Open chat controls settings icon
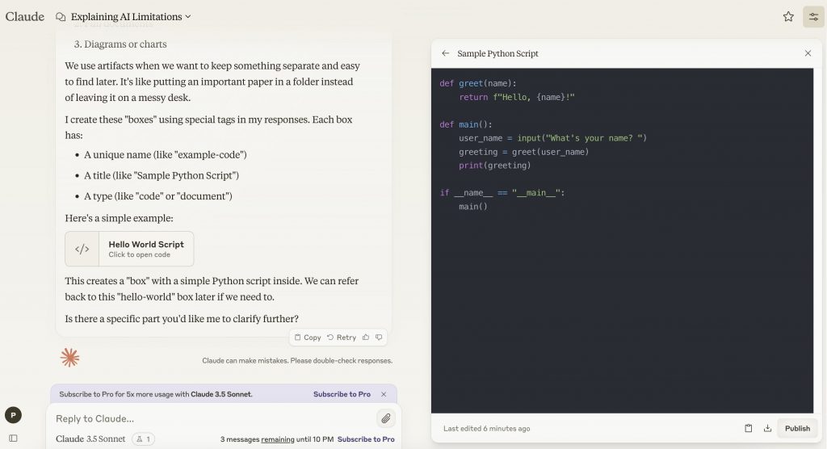 [x=813, y=17]
